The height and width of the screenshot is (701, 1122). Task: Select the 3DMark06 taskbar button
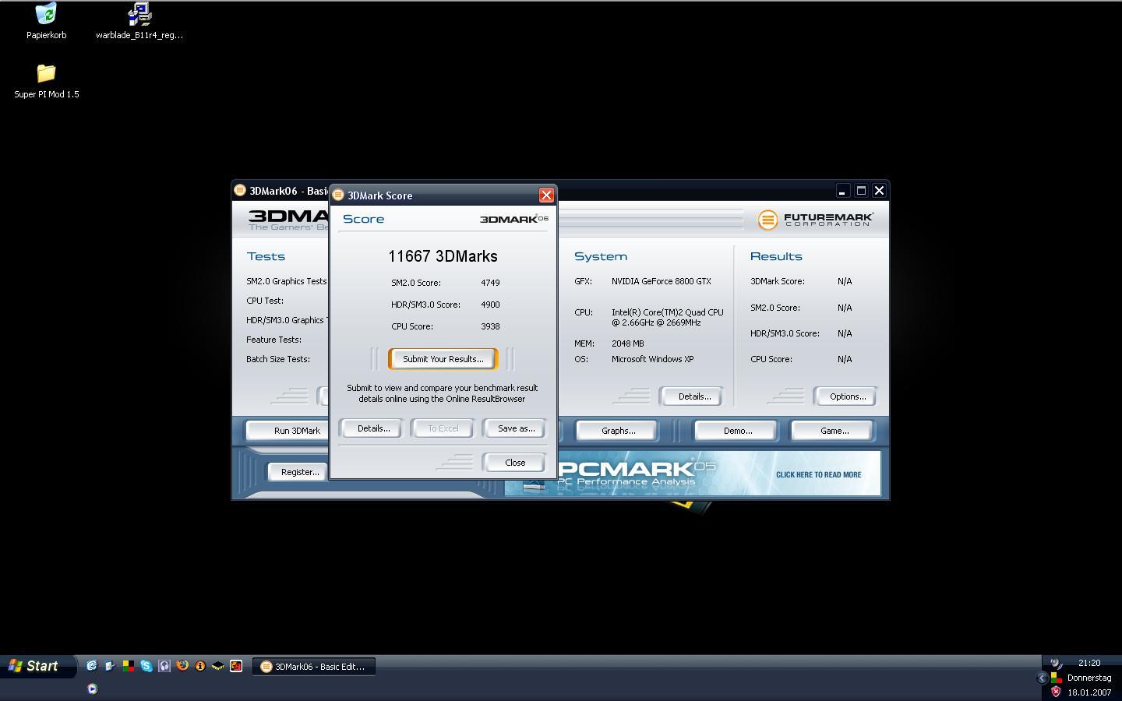click(x=313, y=667)
